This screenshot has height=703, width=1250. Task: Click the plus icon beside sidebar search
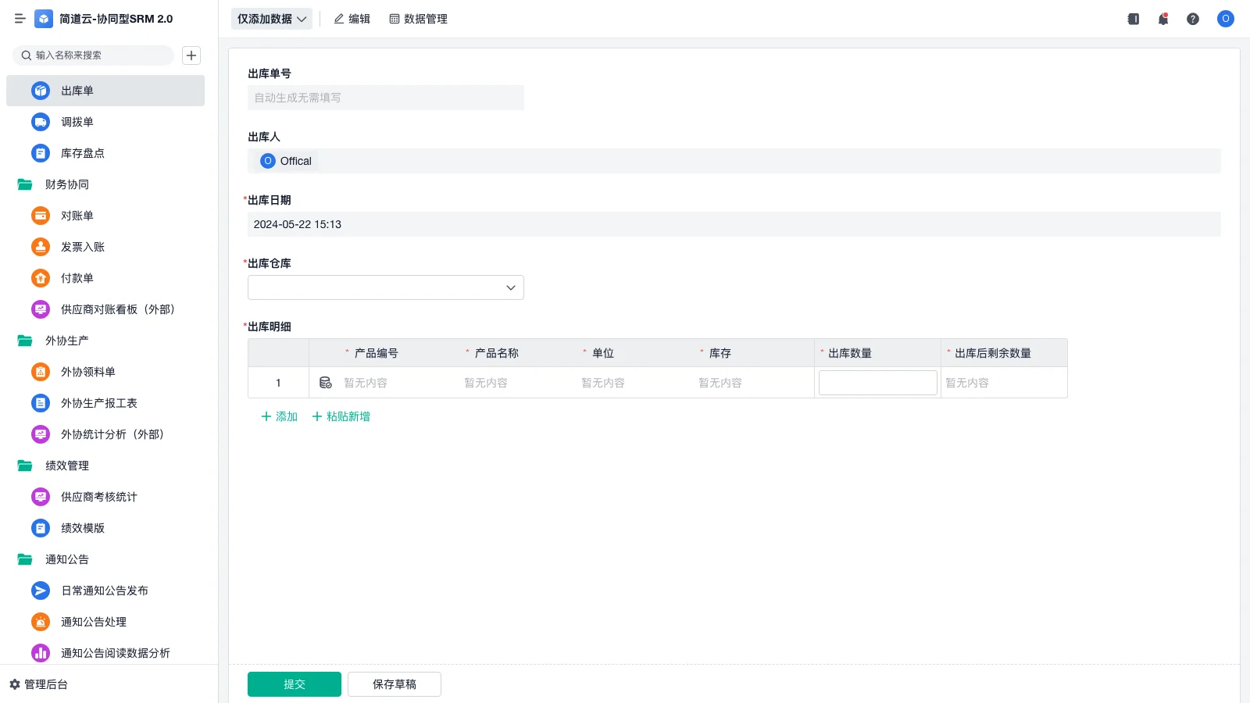coord(191,55)
